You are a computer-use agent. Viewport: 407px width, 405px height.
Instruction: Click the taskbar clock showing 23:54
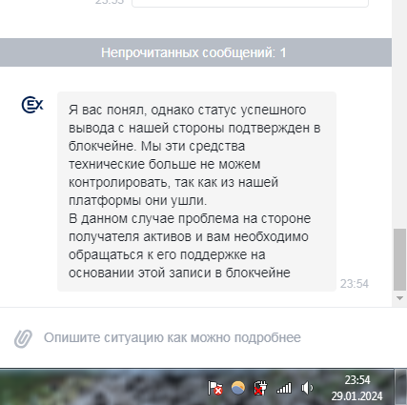tap(357, 380)
